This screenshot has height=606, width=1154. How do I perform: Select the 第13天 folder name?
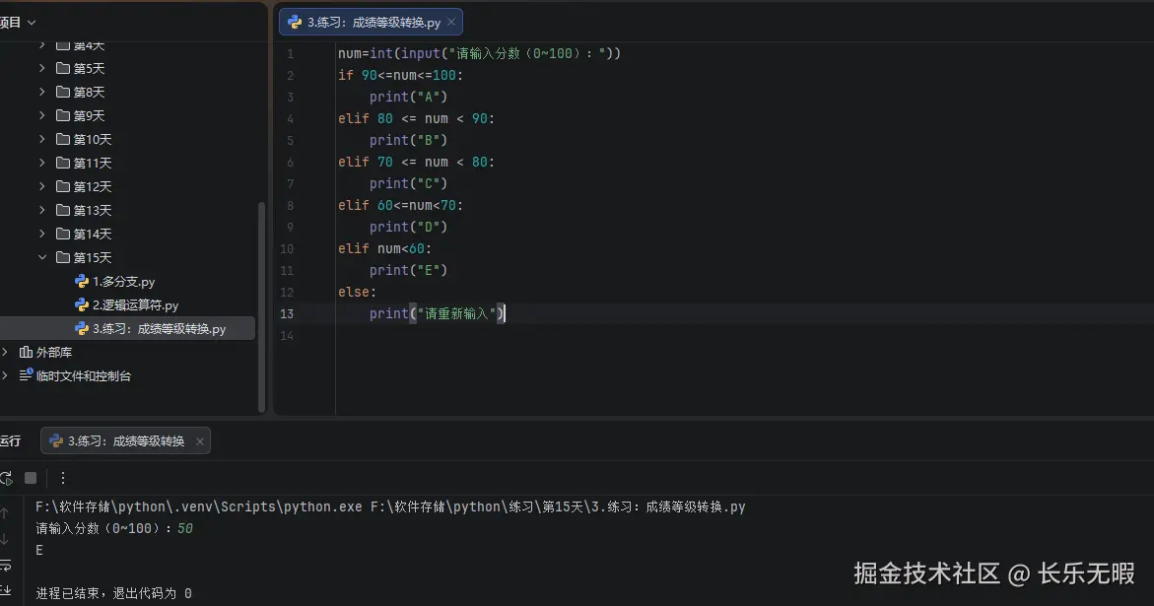(93, 210)
